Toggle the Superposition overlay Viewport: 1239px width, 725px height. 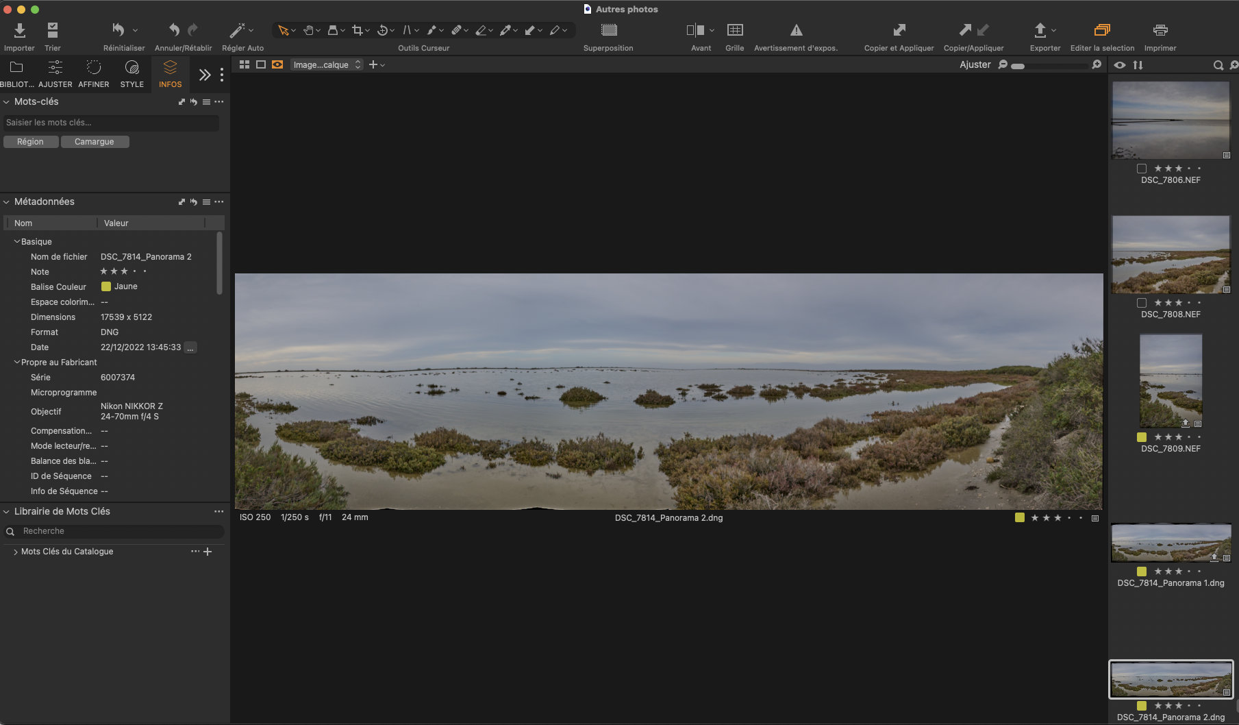(609, 30)
